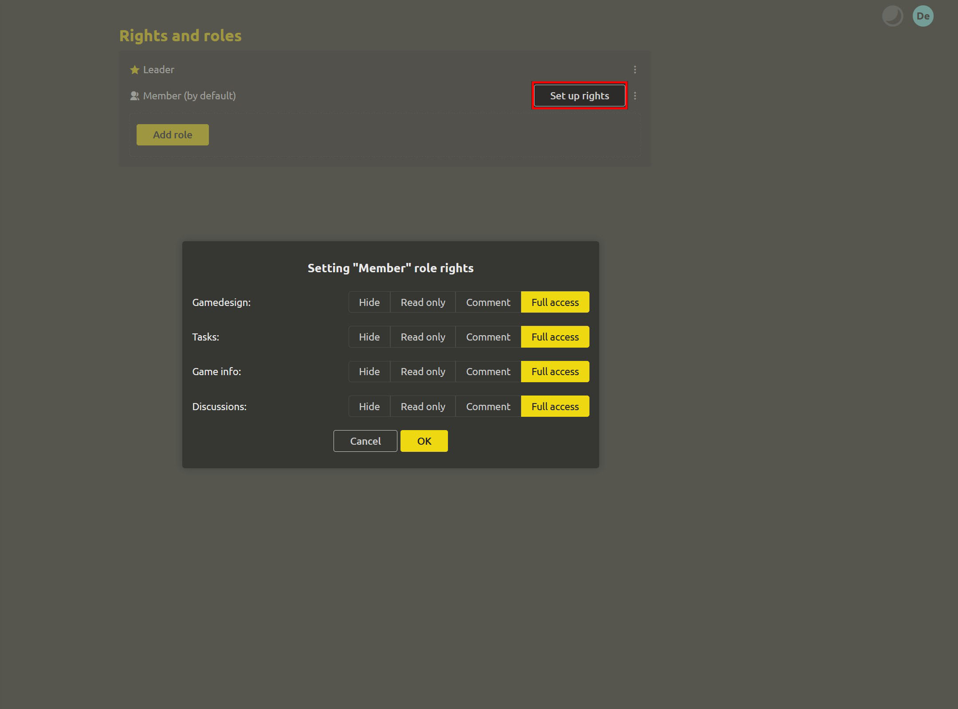Click the Set up rights button
Image resolution: width=958 pixels, height=709 pixels.
[579, 96]
